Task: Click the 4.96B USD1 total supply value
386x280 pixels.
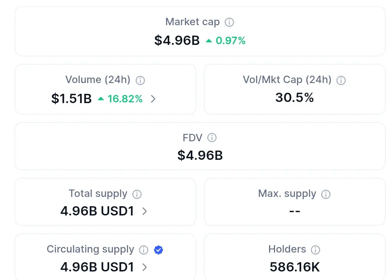Action: coord(97,211)
